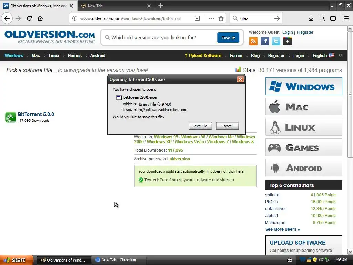353x265 pixels.
Task: Open the library icon in toolbar
Action: point(322,18)
